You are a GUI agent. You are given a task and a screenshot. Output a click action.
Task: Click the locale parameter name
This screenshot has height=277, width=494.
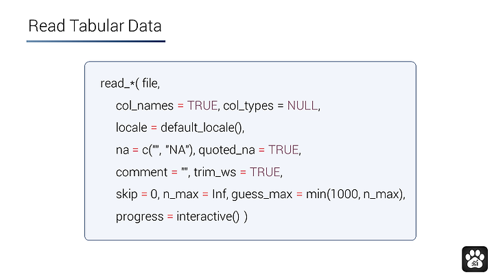(131, 128)
